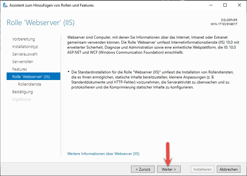Maximize the wizard window
Screen dimensions: 247x176
[x=225, y=5]
